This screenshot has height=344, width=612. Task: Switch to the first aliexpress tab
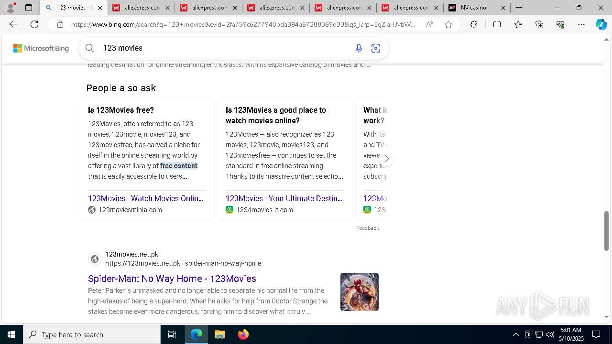click(141, 8)
